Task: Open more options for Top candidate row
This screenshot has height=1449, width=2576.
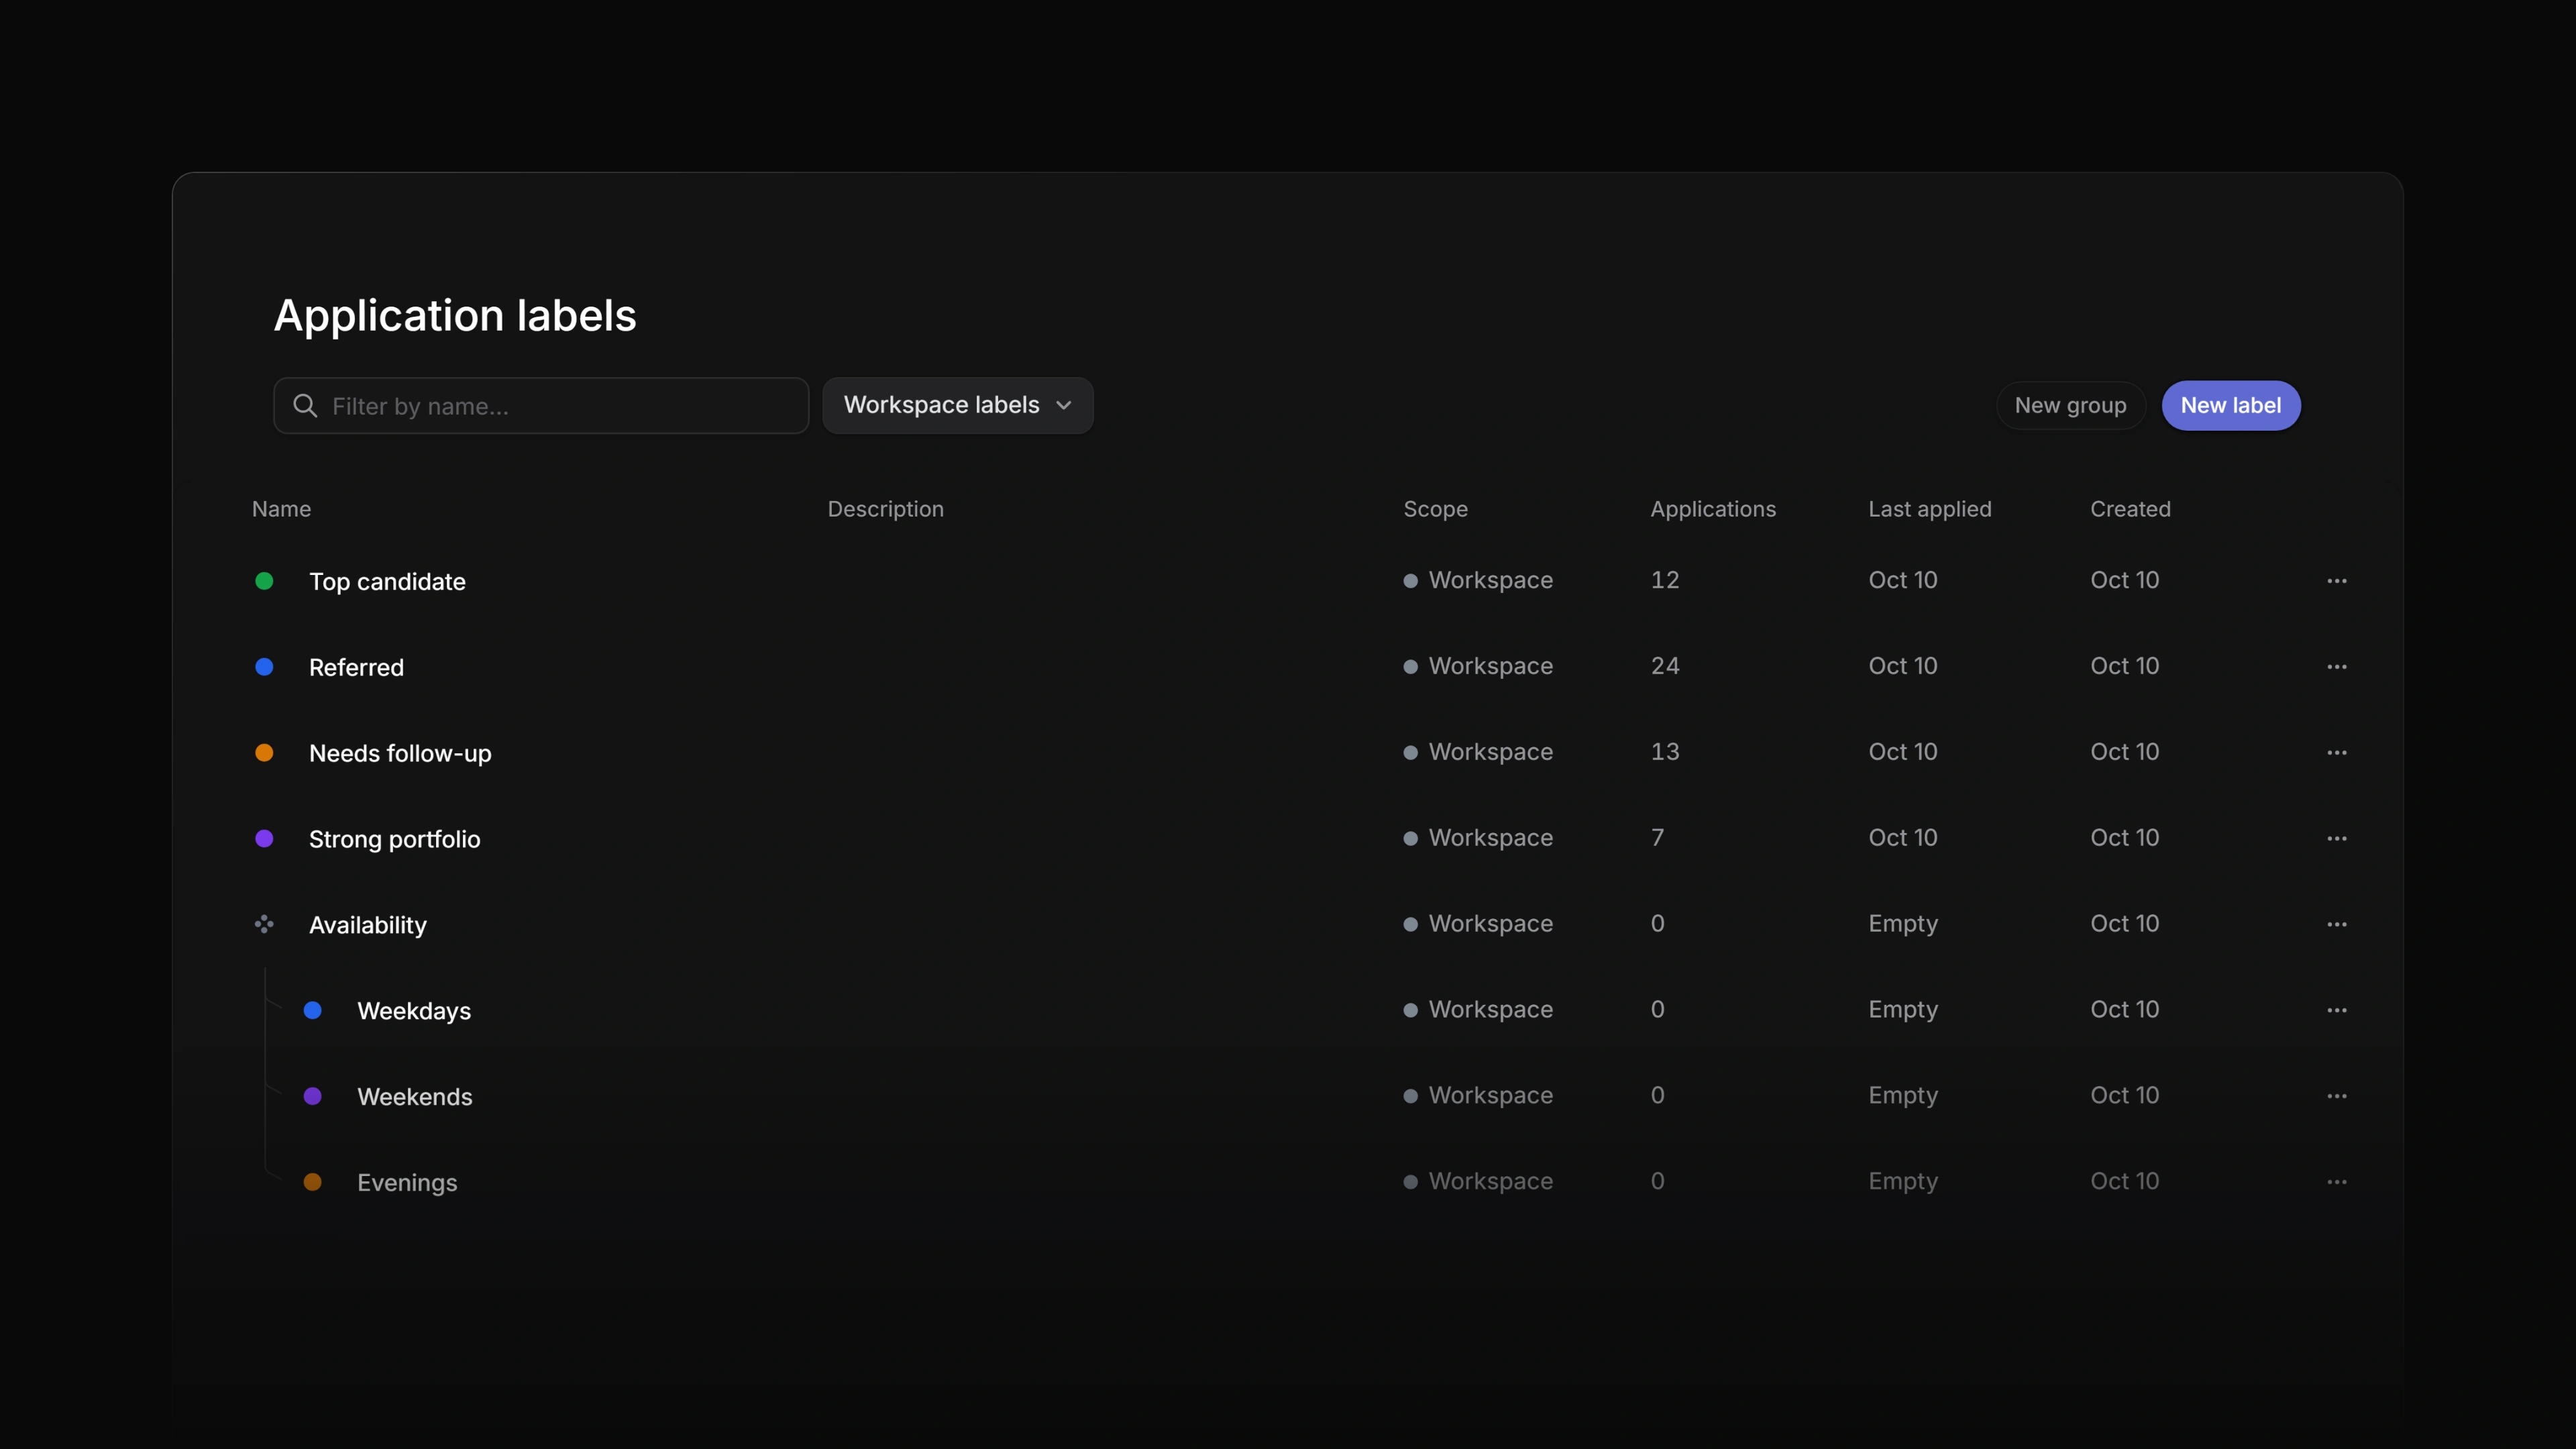Action: point(2336,581)
